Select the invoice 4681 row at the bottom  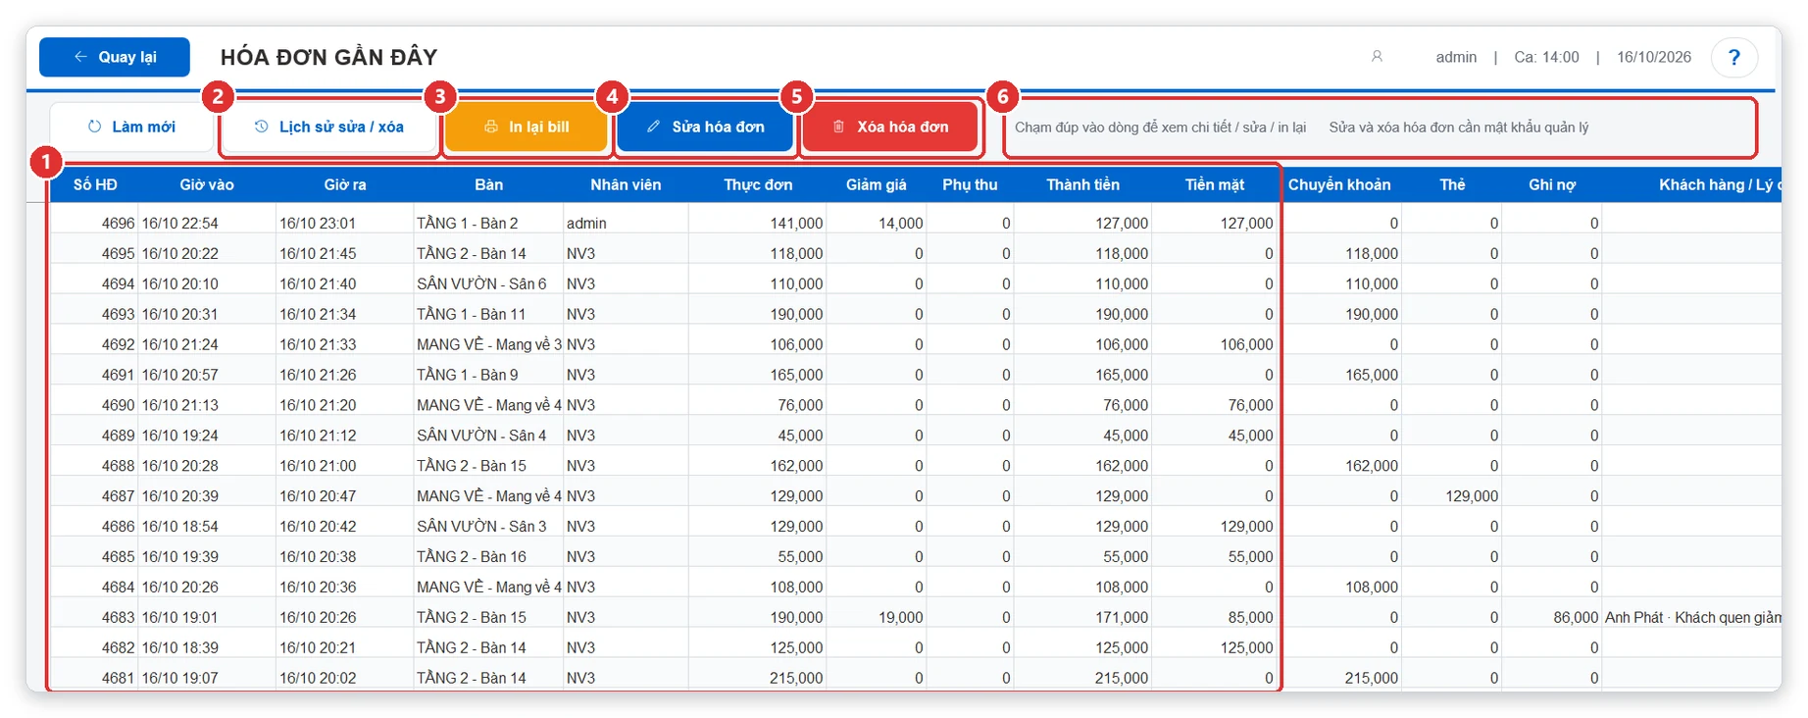[915, 678]
